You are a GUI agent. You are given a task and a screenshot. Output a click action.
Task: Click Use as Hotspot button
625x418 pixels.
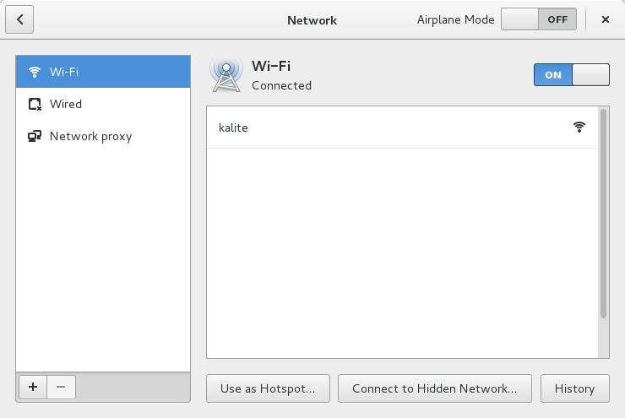click(x=268, y=388)
